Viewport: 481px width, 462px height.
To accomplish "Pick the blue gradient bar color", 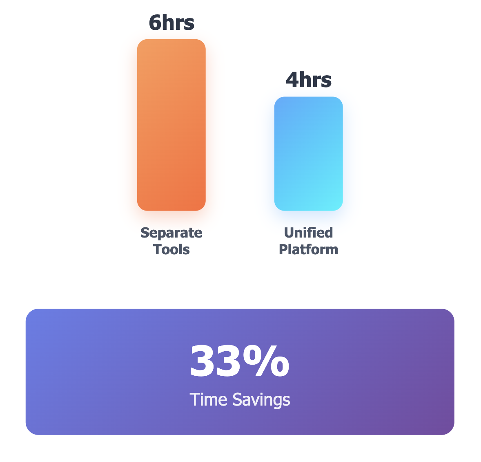I will pyautogui.click(x=308, y=154).
